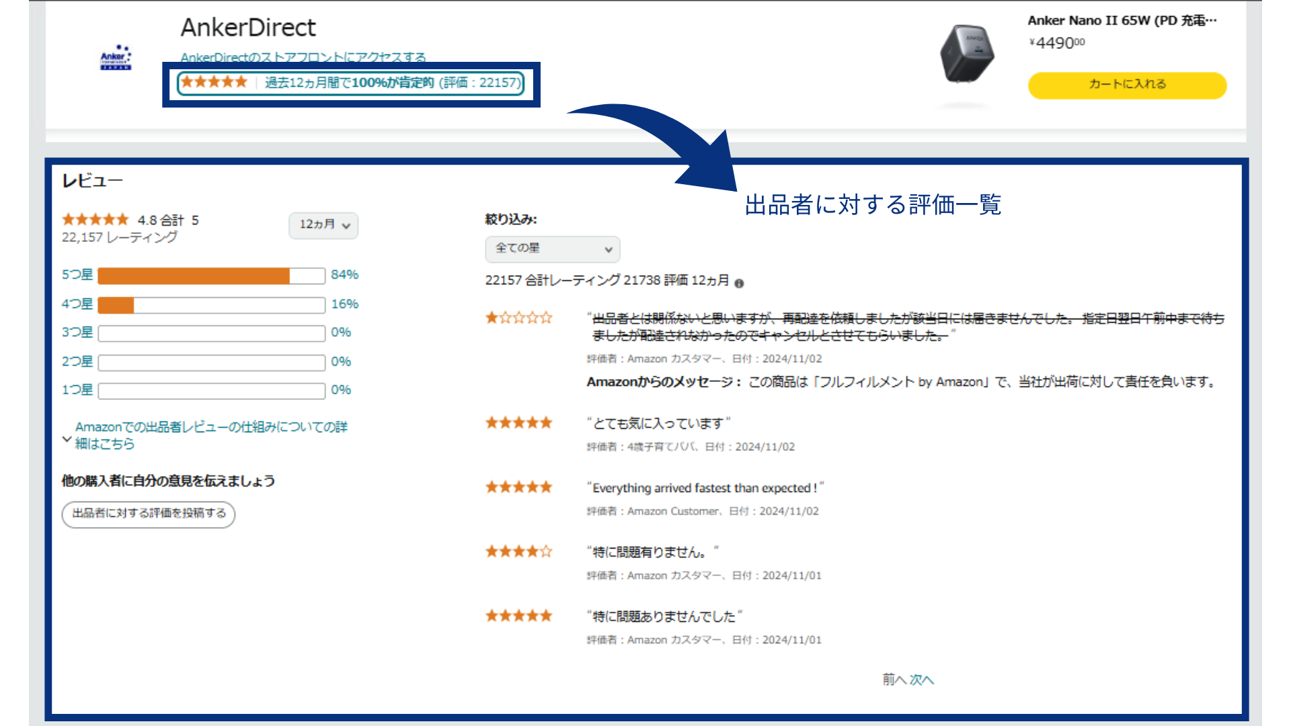Click the 84% percentage link
The width and height of the screenshot is (1291, 726).
point(344,275)
